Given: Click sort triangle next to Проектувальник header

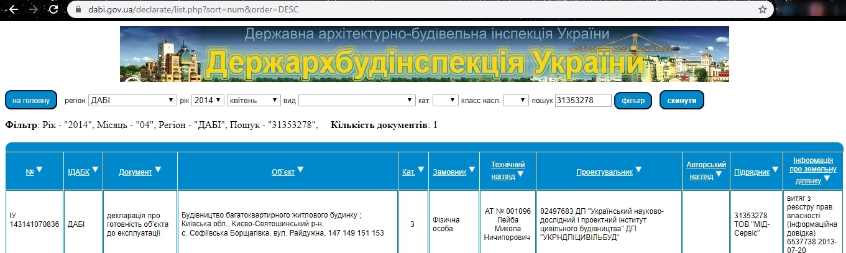Looking at the screenshot, I should pyautogui.click(x=638, y=169).
